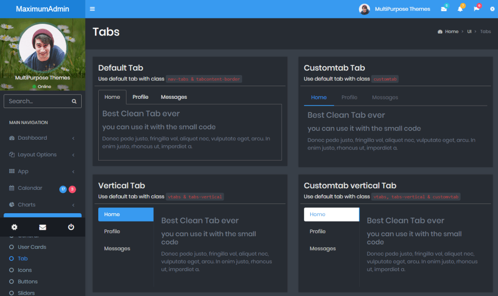Click the User Cards circle icon
The width and height of the screenshot is (498, 296).
click(x=12, y=247)
